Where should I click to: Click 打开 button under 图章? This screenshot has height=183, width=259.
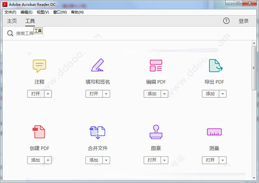click(152, 160)
